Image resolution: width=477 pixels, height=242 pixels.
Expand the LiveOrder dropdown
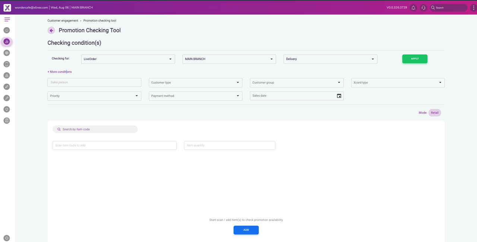[128, 59]
